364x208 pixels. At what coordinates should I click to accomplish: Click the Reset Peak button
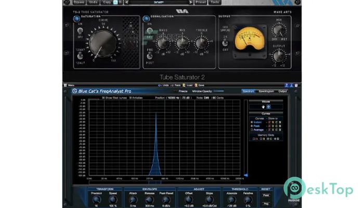266,195
